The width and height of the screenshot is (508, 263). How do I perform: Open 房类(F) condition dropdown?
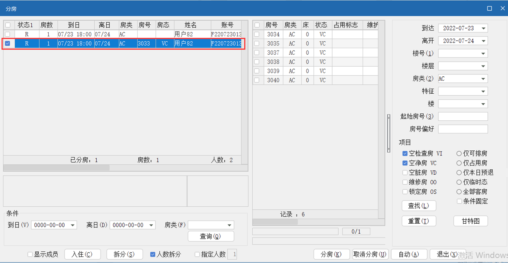230,225
